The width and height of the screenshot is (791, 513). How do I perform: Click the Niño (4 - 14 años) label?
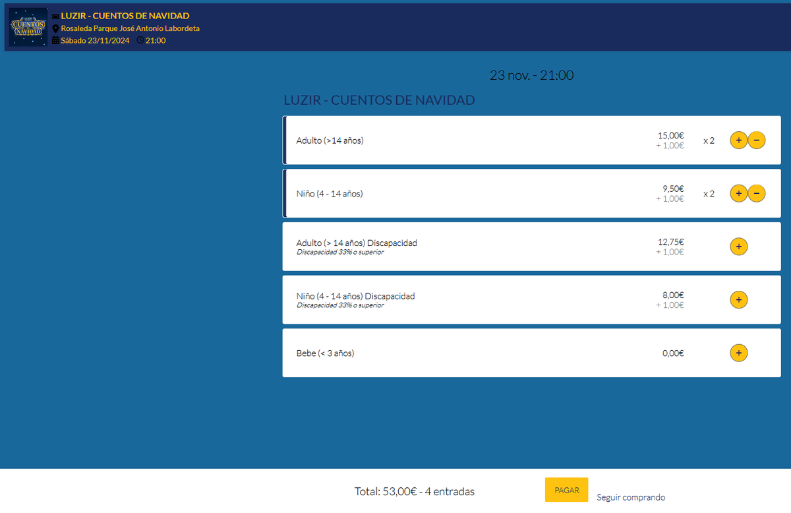tap(330, 194)
